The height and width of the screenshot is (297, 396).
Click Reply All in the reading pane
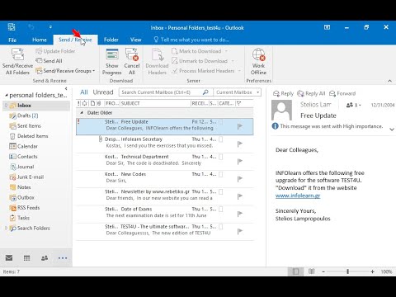tap(311, 93)
